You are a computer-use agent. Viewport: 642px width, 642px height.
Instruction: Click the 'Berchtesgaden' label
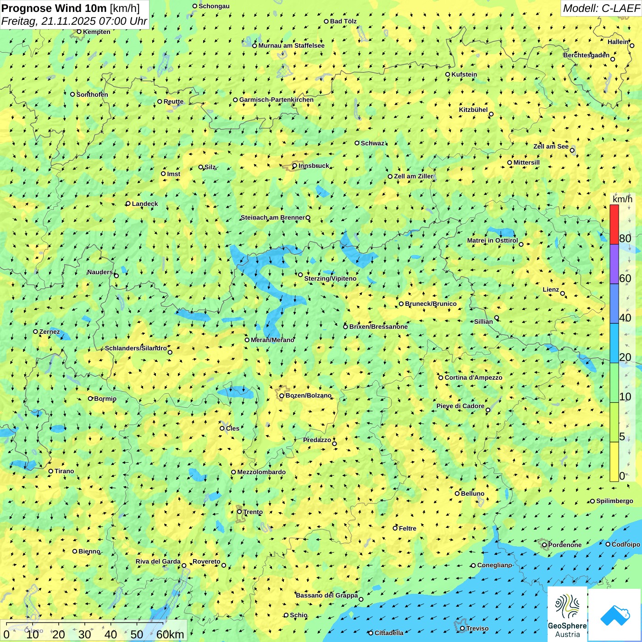(x=586, y=55)
